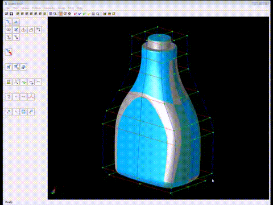Screen dimensions: 273x205
Task: Click the yellow stamp-like tool icon
Action: 9,82
